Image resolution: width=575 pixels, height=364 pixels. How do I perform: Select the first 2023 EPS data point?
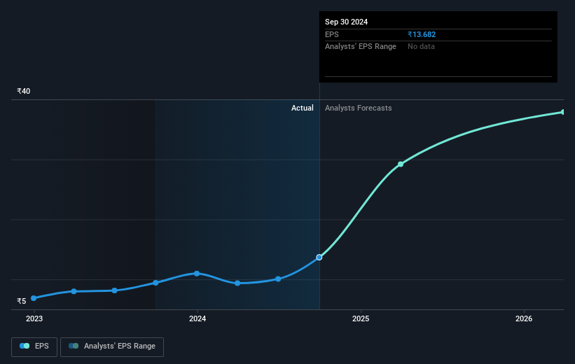point(34,298)
